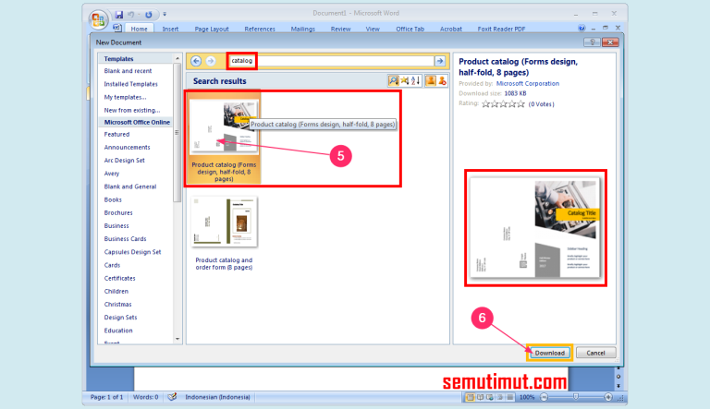This screenshot has width=710, height=409.
Task: Rate the template with the fifth star
Action: (x=520, y=104)
